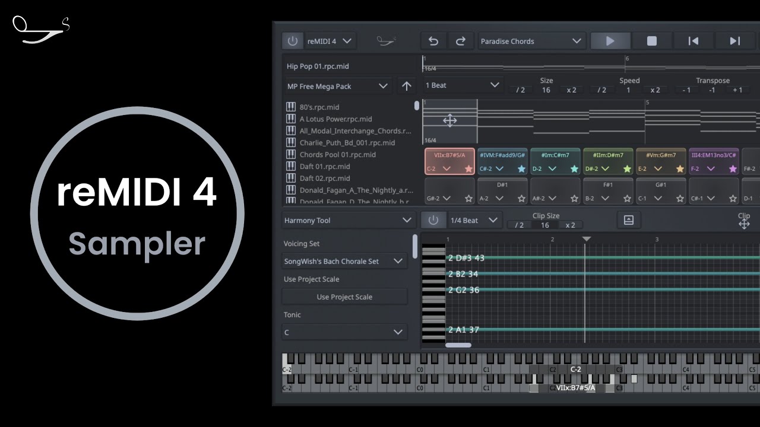The height and width of the screenshot is (427, 760).
Task: Expand the C-2 pad chevron menu
Action: [446, 169]
